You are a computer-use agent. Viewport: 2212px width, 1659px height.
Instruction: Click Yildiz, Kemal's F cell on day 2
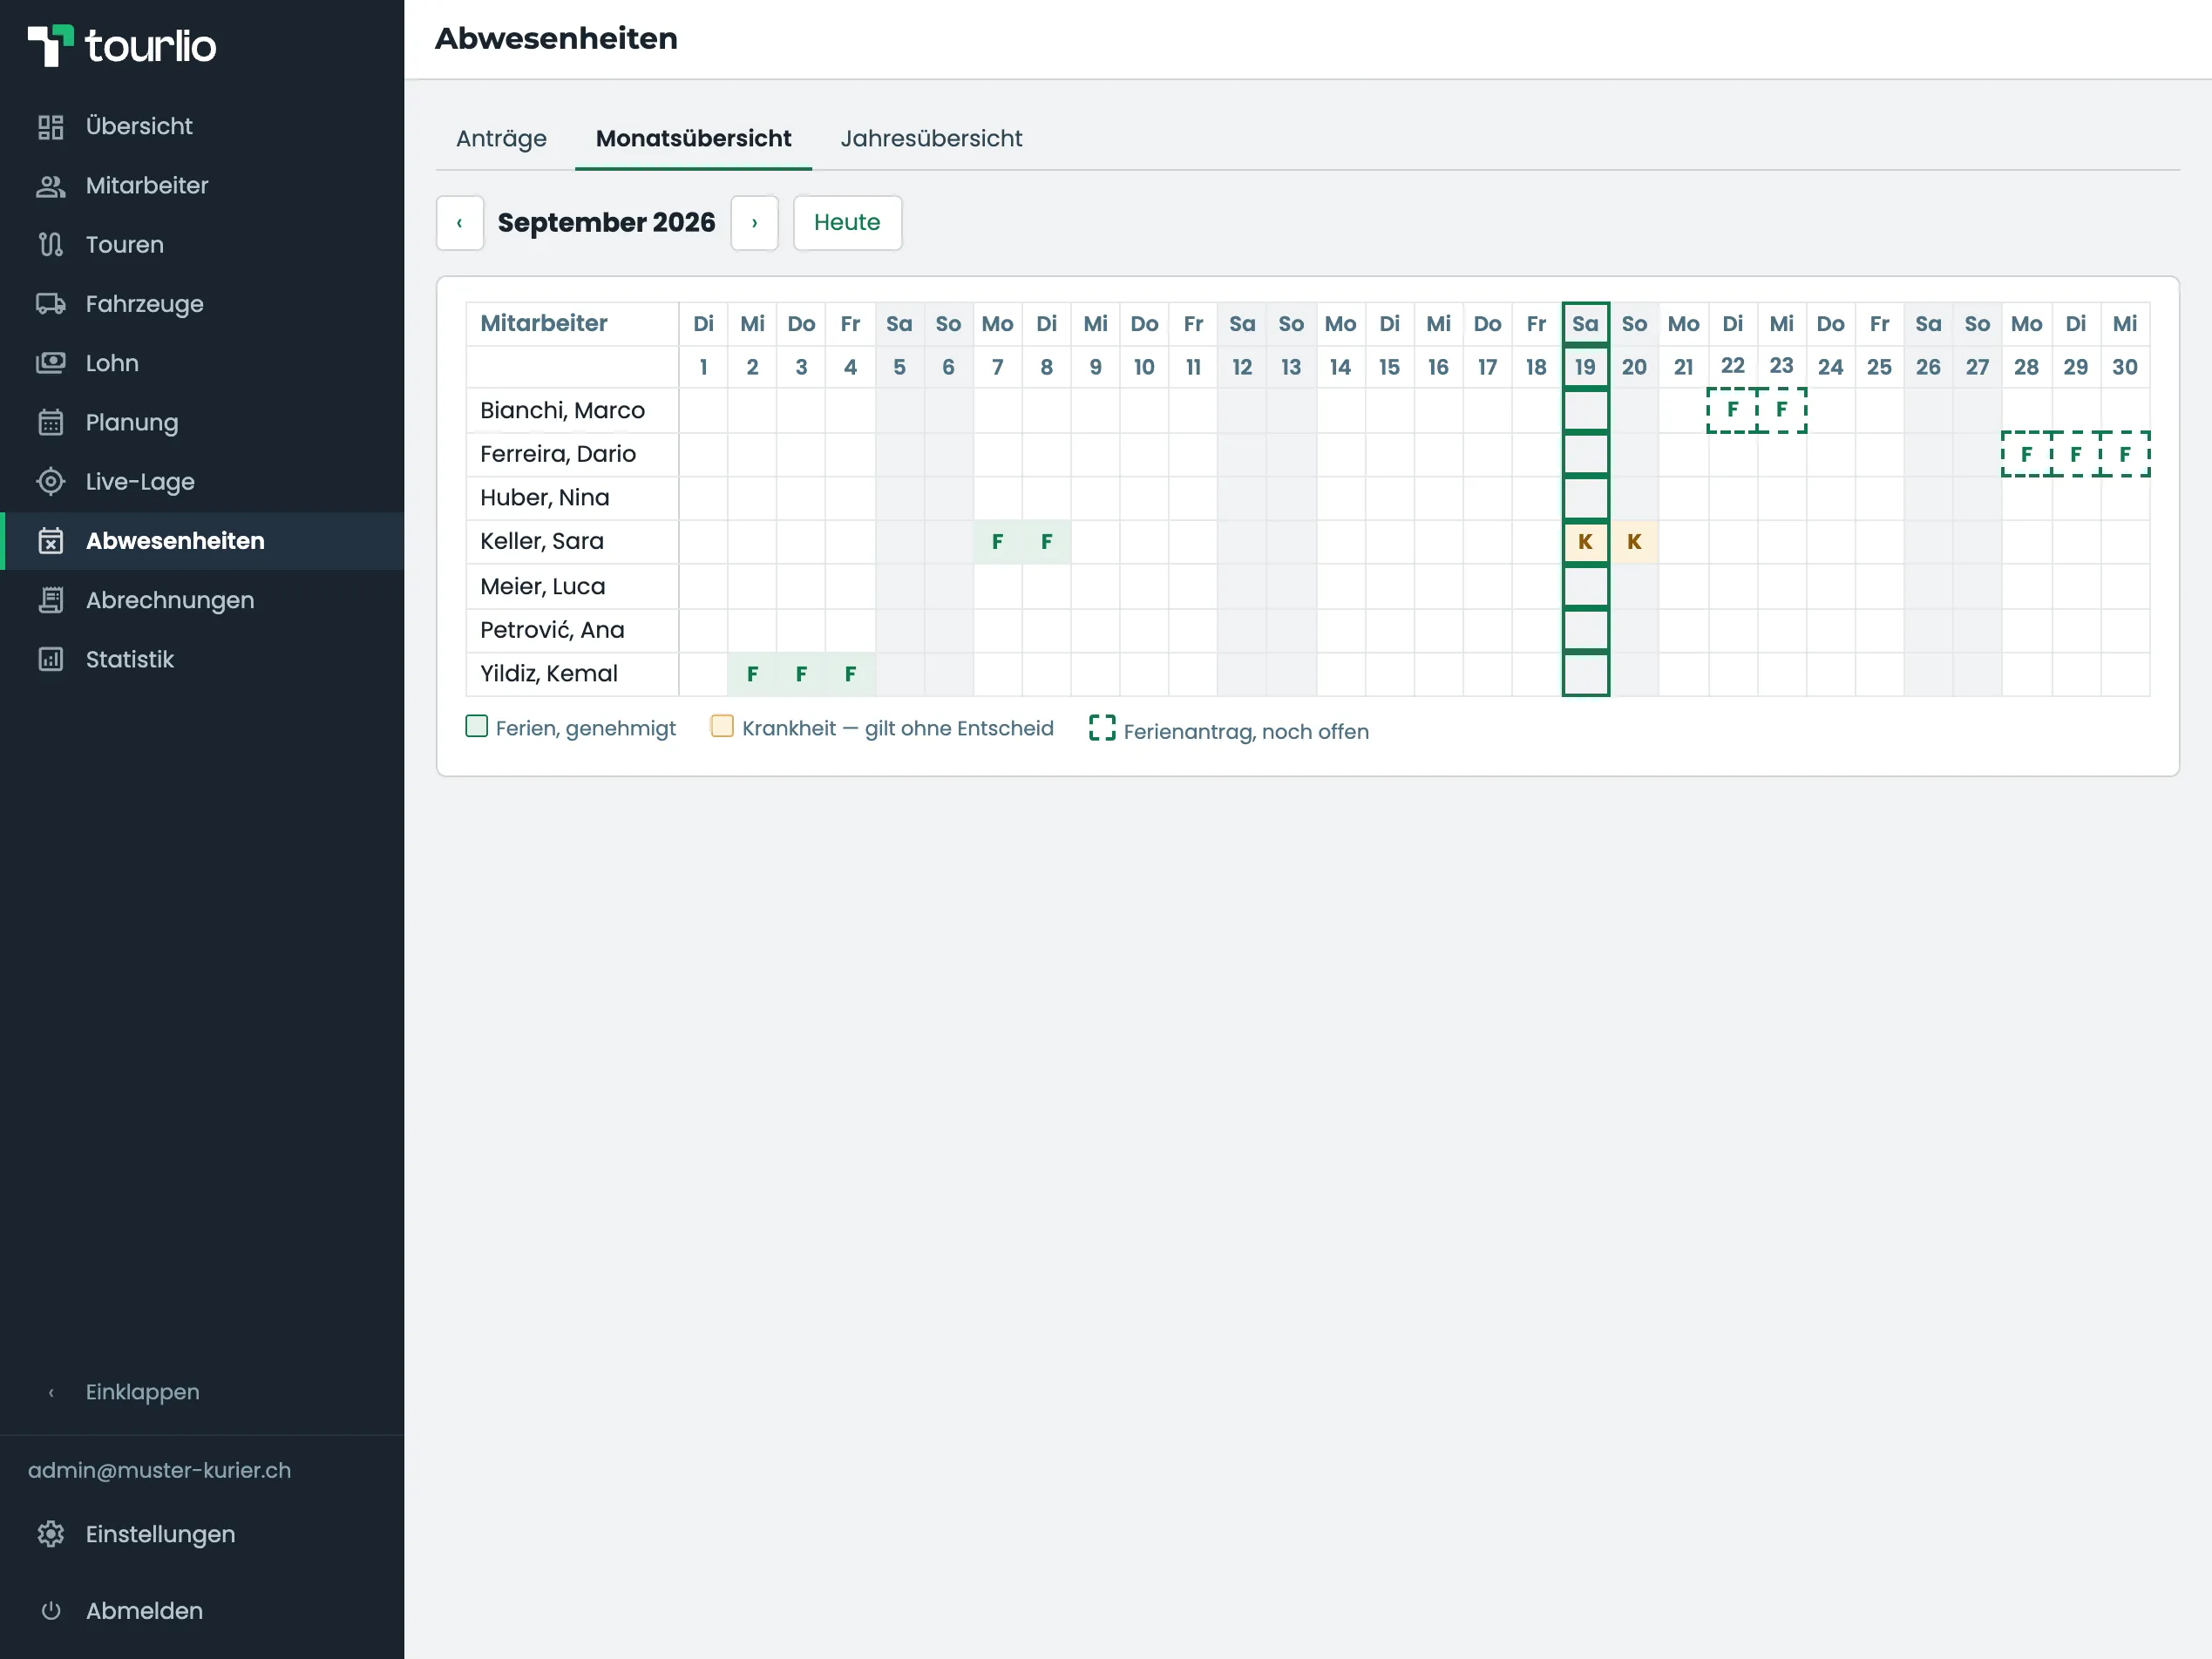point(752,674)
